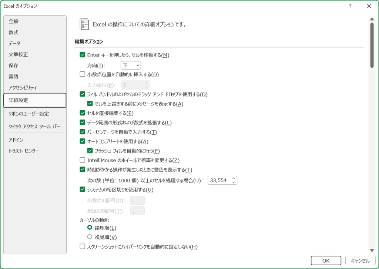
Task: Confirm settings with the OK button
Action: click(x=326, y=260)
